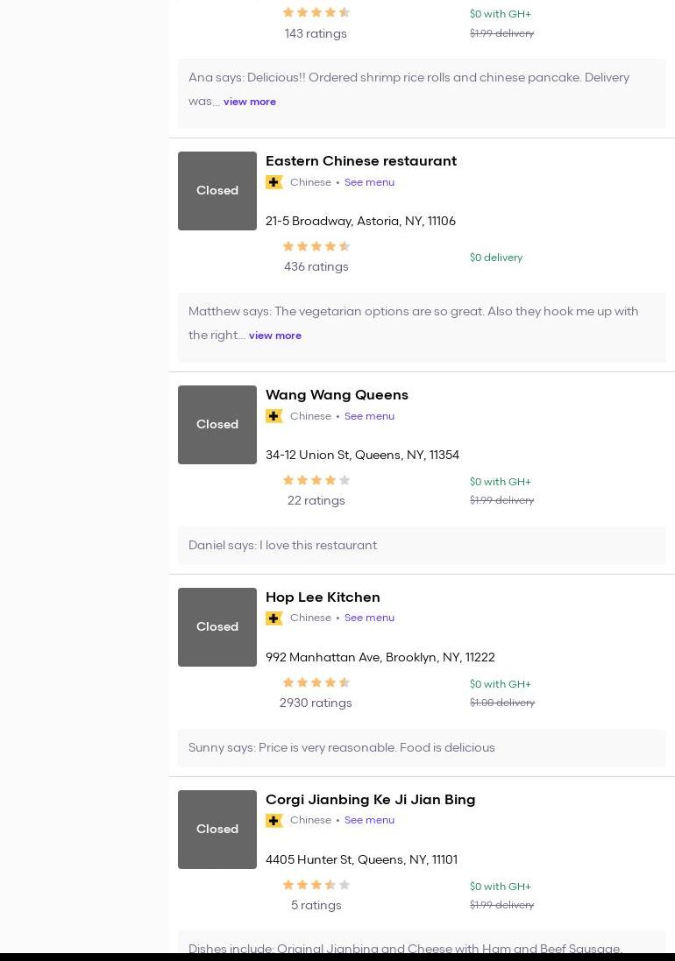
Task: Click star rating for Eastern Chinese restaurant
Action: click(316, 247)
